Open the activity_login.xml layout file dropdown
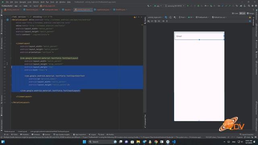This screenshot has width=258, height=145. click(155, 17)
